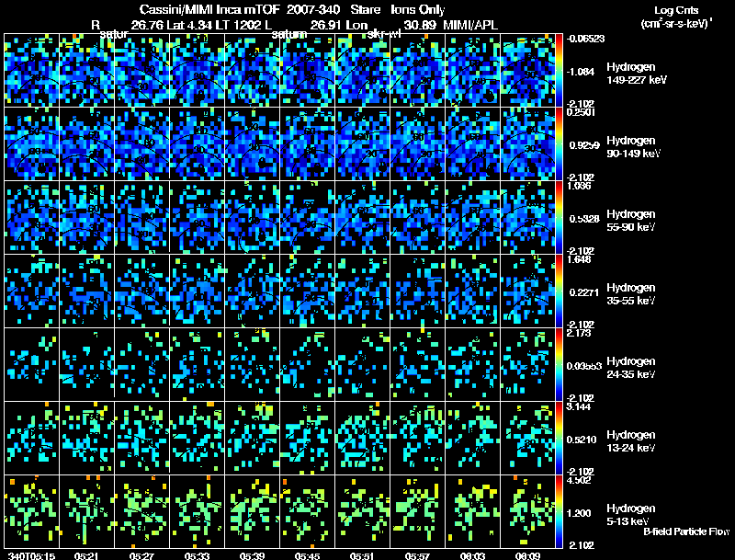Click the 149-227 keV color scale bar
This screenshot has width=735, height=560.
point(559,71)
